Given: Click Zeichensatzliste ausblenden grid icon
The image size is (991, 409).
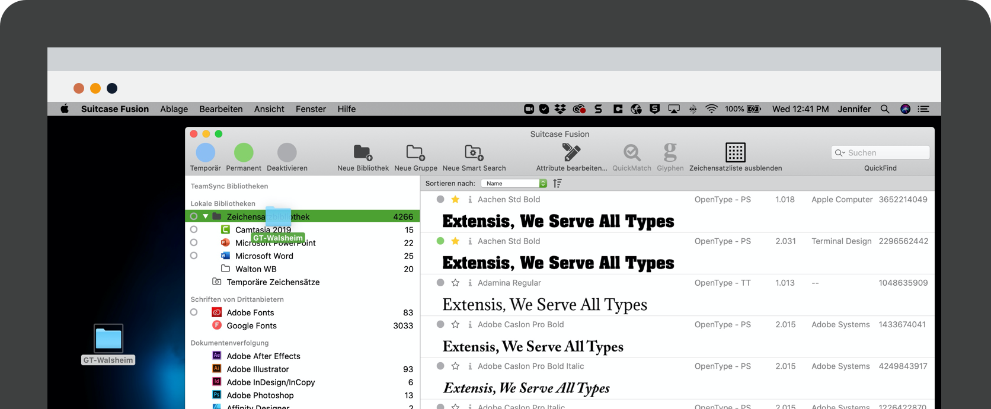Looking at the screenshot, I should (x=736, y=152).
